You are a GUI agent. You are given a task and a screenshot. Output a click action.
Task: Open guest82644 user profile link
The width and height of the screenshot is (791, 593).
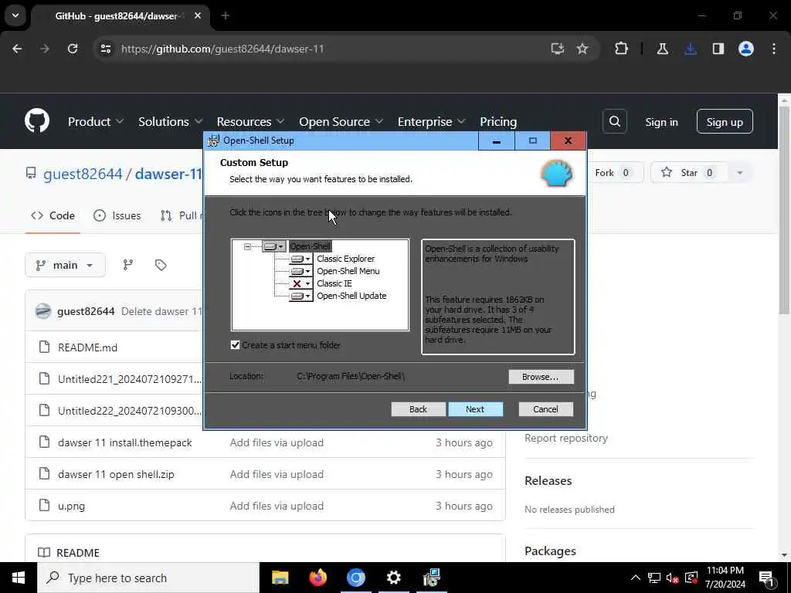coord(83,174)
